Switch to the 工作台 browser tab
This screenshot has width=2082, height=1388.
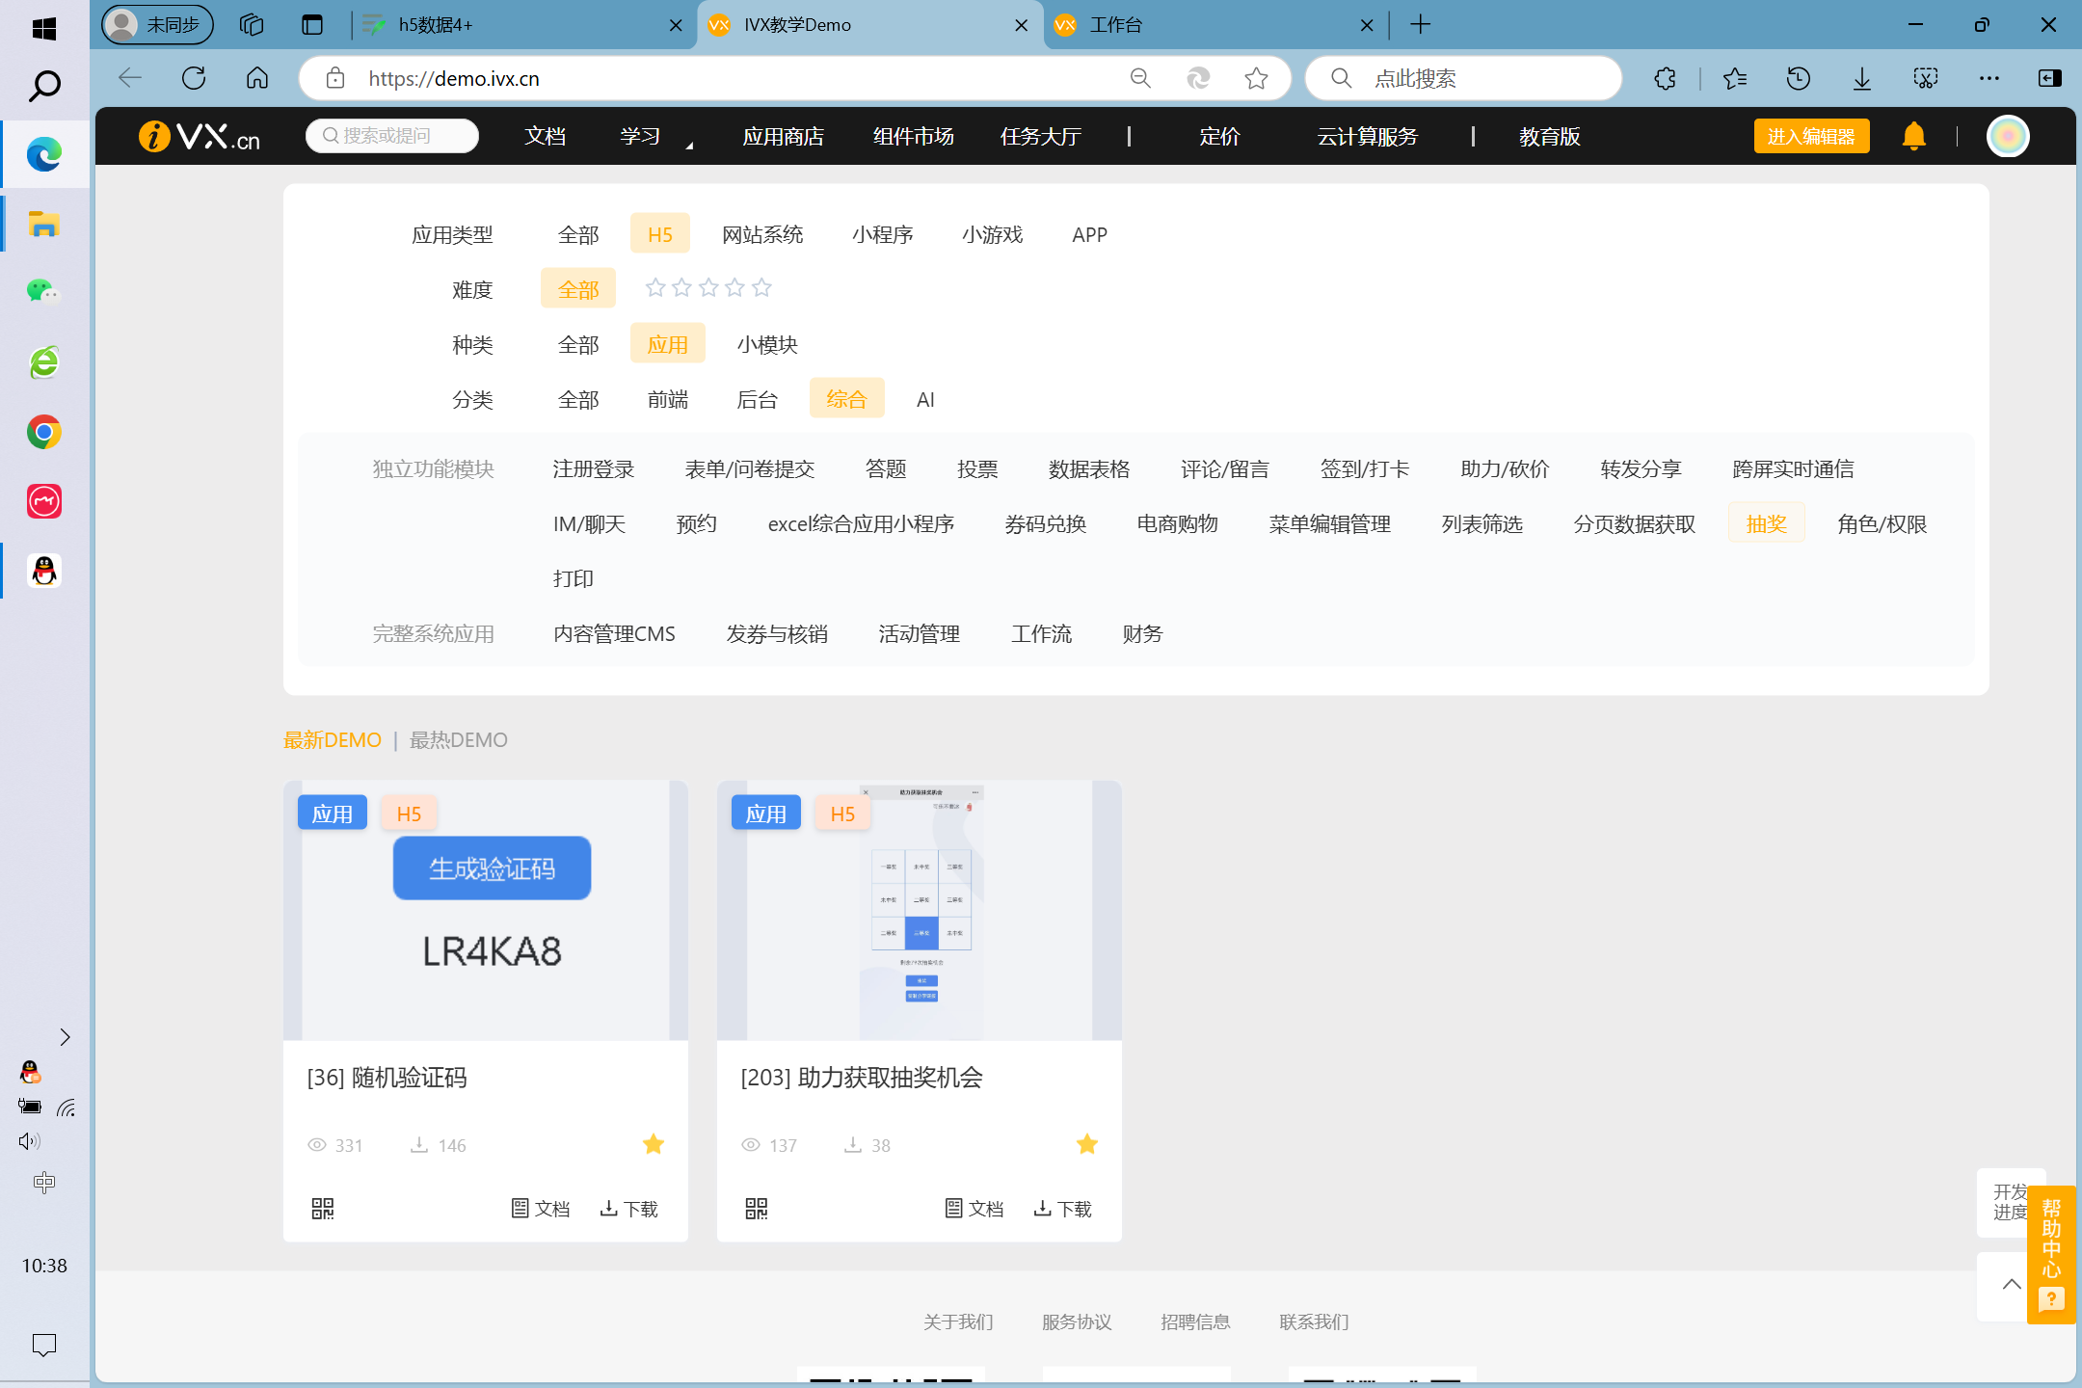[x=1214, y=25]
